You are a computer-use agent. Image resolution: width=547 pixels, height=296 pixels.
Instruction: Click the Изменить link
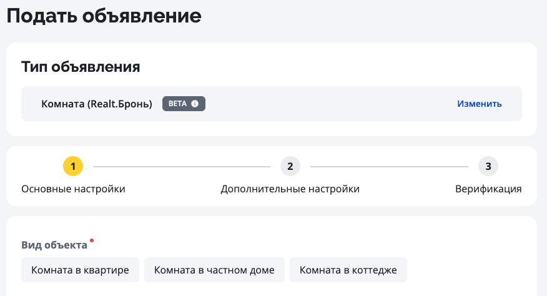pos(479,104)
